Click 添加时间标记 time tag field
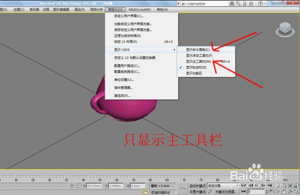This screenshot has height=195, width=300. click(x=162, y=193)
